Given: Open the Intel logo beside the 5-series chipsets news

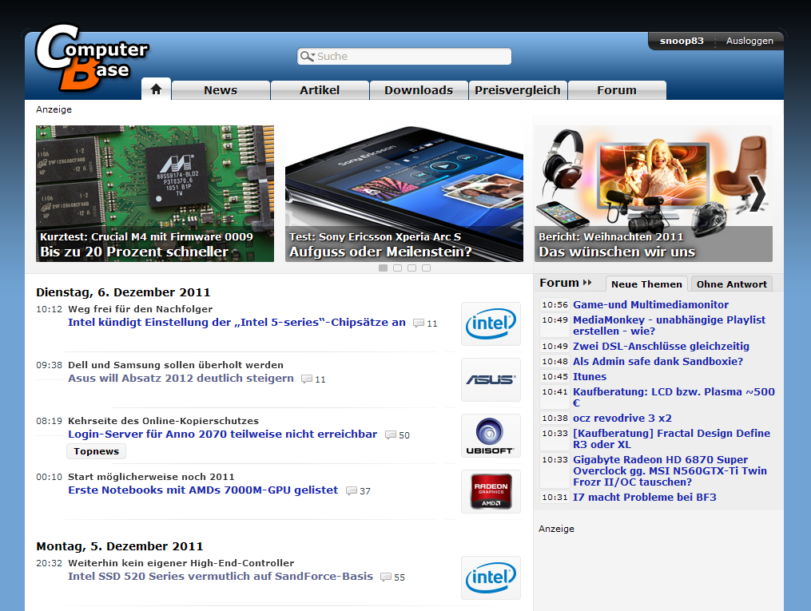Looking at the screenshot, I should pyautogui.click(x=491, y=323).
